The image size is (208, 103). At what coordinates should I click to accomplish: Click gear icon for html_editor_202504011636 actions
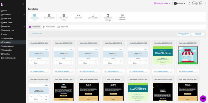(x=31, y=71)
